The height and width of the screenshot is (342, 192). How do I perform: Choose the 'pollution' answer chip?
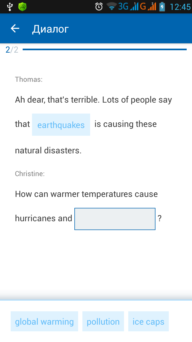tap(103, 321)
